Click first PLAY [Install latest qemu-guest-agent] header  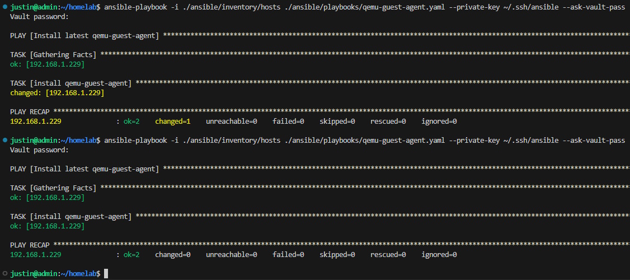pyautogui.click(x=84, y=36)
